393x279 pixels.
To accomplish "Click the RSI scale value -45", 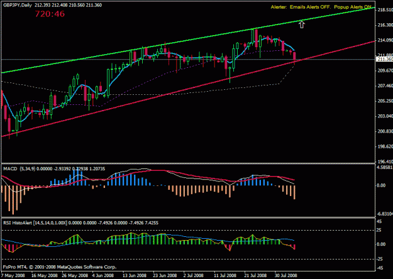I will [x=380, y=268].
